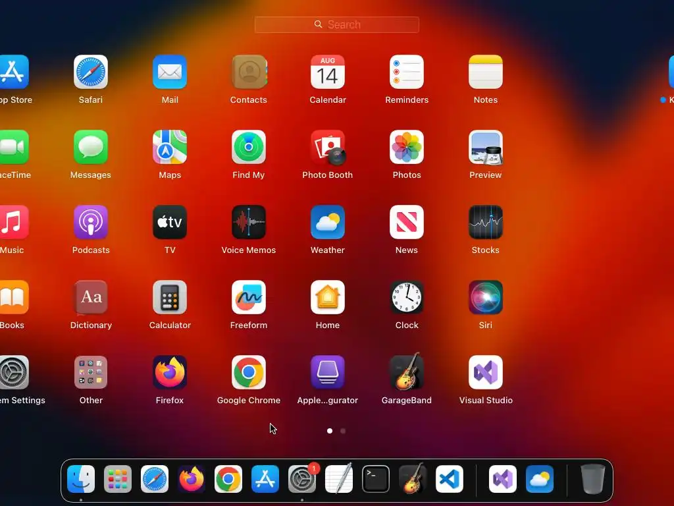Click the Launchpad Search field
This screenshot has height=506, width=674.
[x=336, y=24]
